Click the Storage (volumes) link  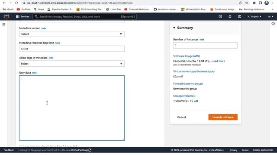184,96
